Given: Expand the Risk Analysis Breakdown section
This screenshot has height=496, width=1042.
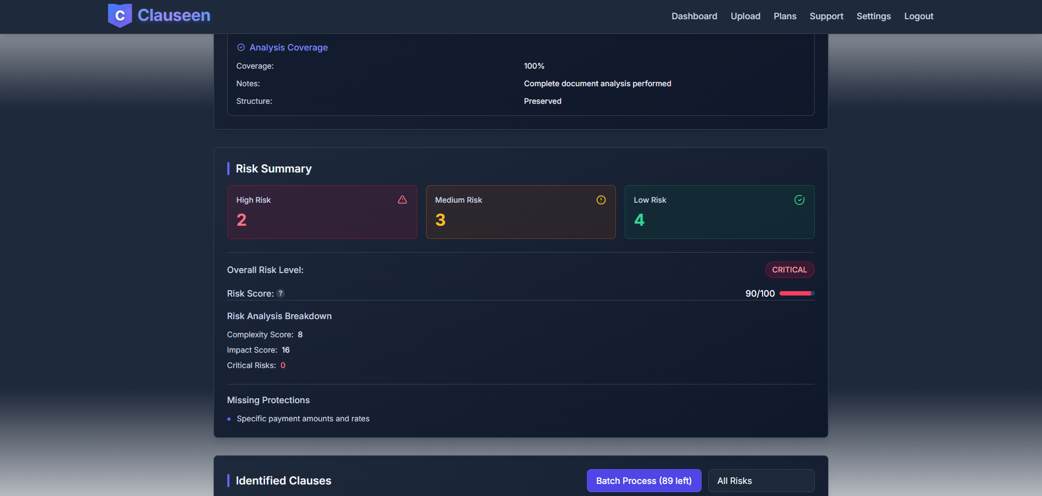Looking at the screenshot, I should click(279, 316).
